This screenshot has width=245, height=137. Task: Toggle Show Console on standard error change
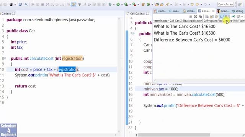[227, 16]
